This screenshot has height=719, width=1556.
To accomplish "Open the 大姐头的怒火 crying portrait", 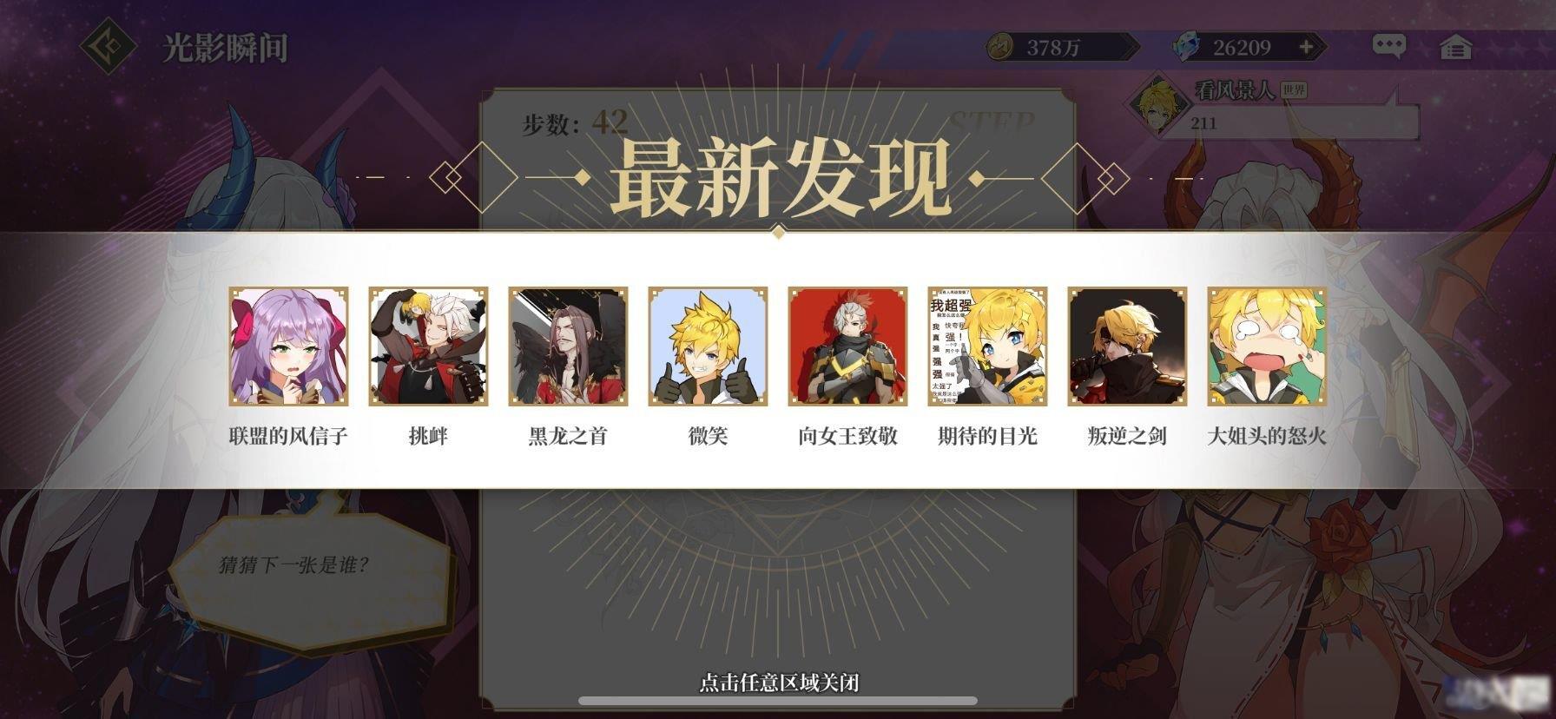I will [x=1267, y=346].
